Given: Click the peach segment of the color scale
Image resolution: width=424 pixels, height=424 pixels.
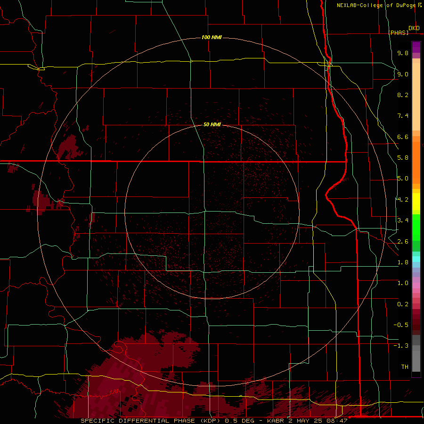Looking at the screenshot, I should [x=416, y=97].
